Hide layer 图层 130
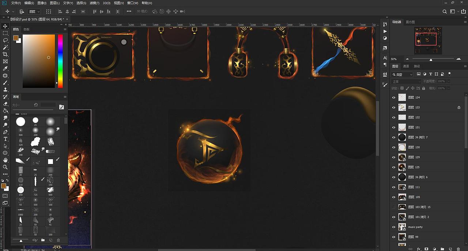 pyautogui.click(x=394, y=147)
